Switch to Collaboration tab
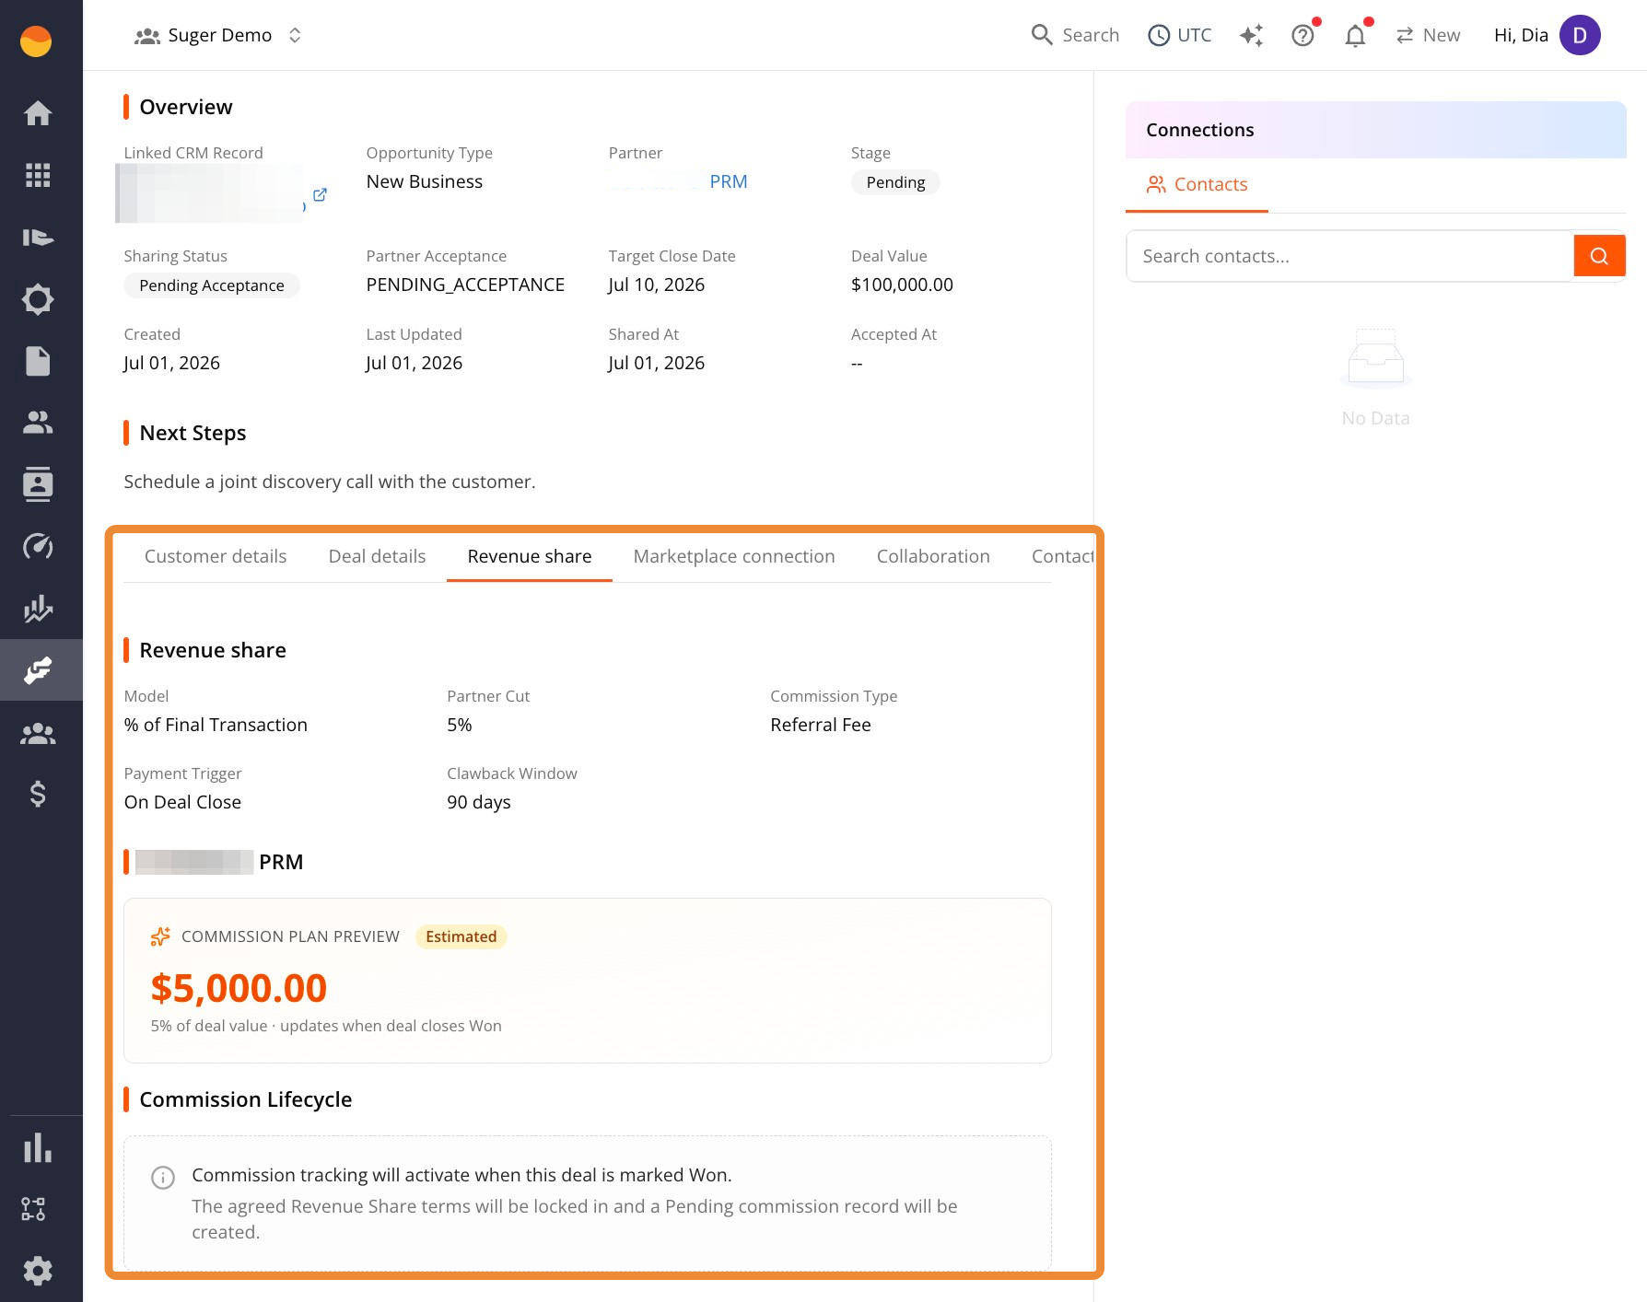The image size is (1647, 1302). (933, 556)
